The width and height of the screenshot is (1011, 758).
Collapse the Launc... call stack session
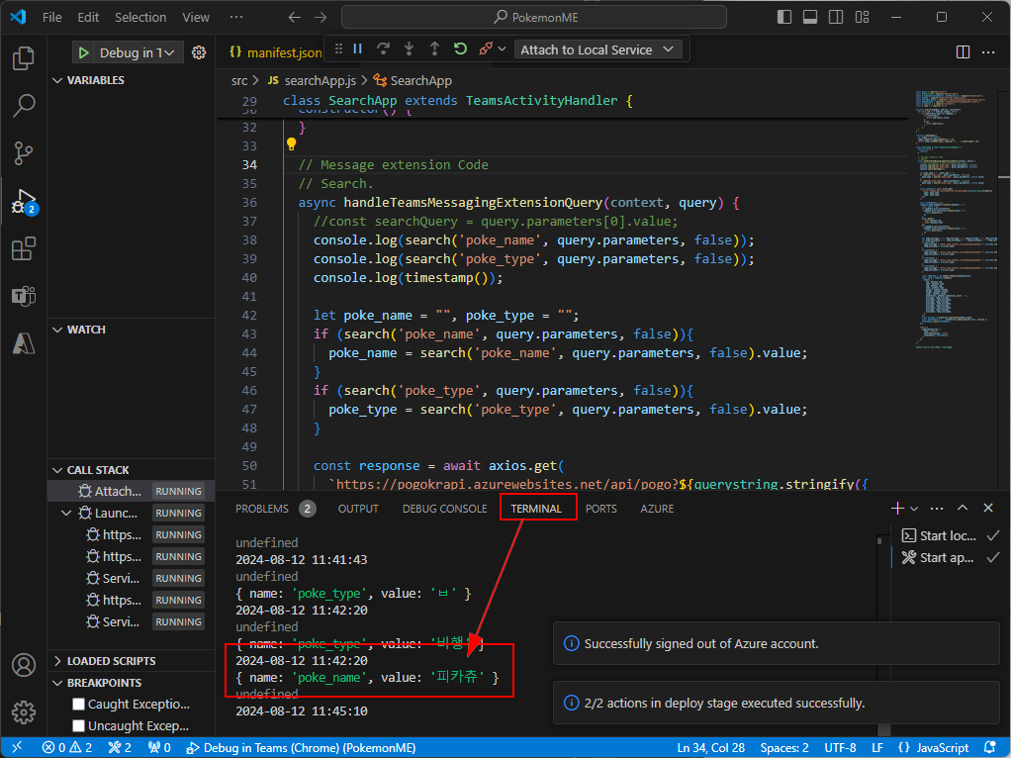point(65,514)
